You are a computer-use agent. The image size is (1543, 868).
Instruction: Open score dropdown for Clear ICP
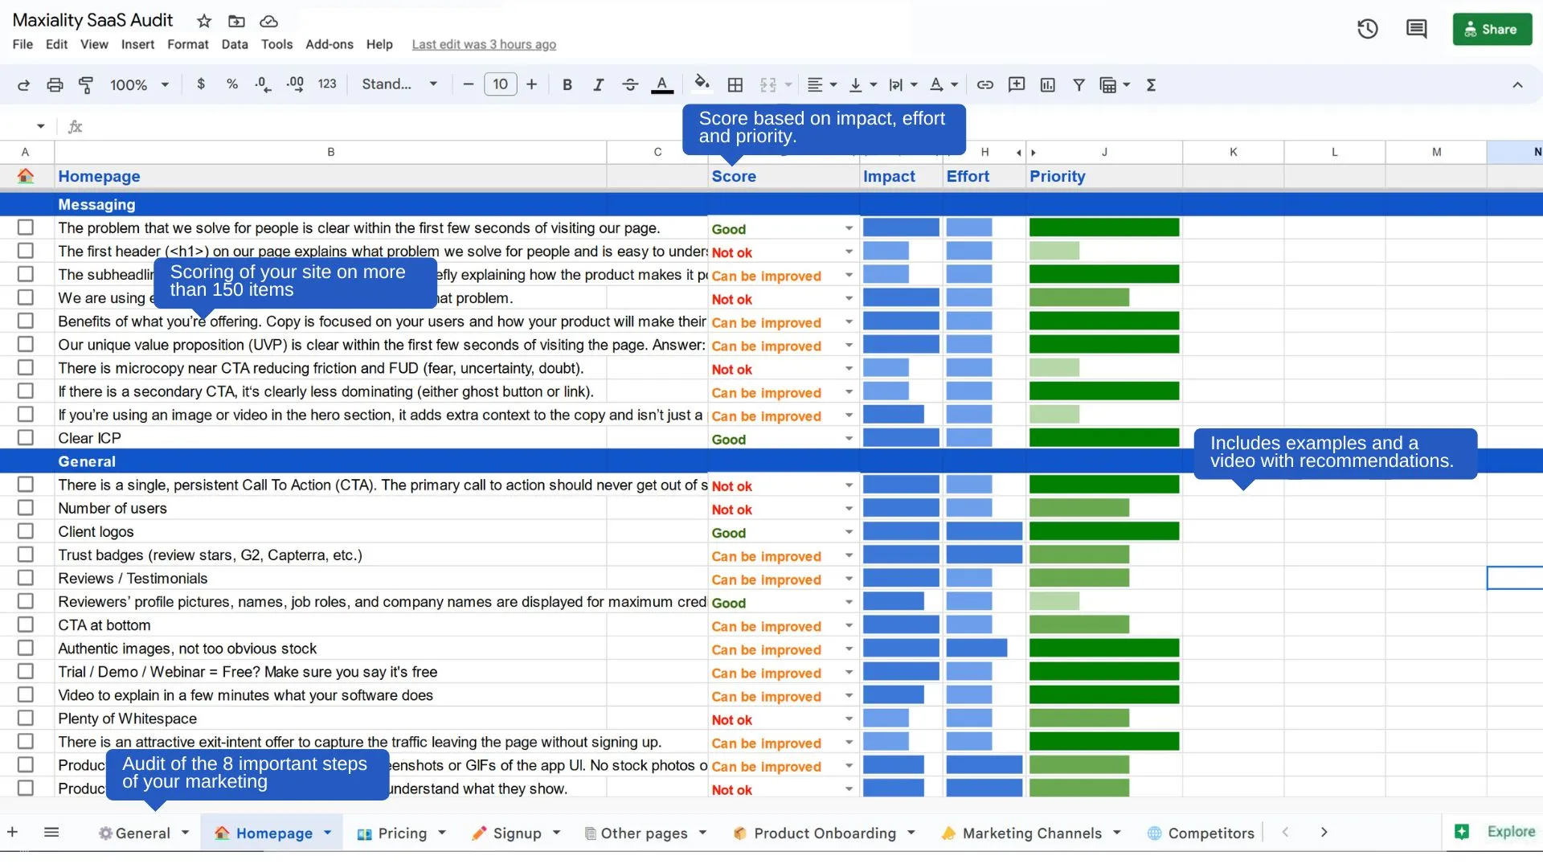coord(849,439)
